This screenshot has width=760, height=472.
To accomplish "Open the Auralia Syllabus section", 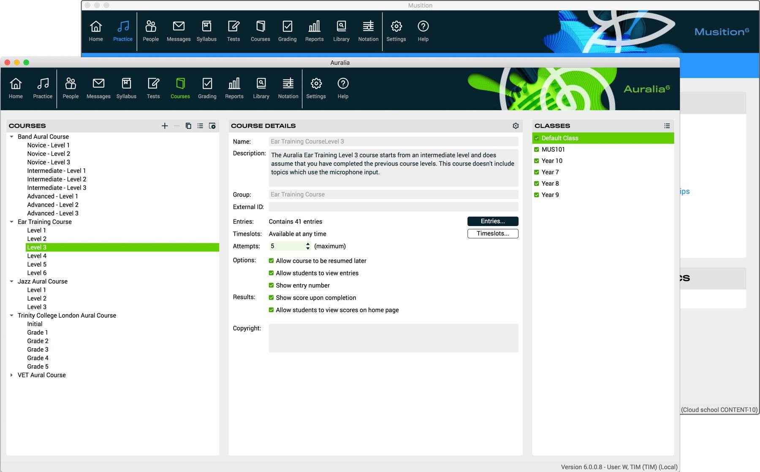I will point(126,88).
